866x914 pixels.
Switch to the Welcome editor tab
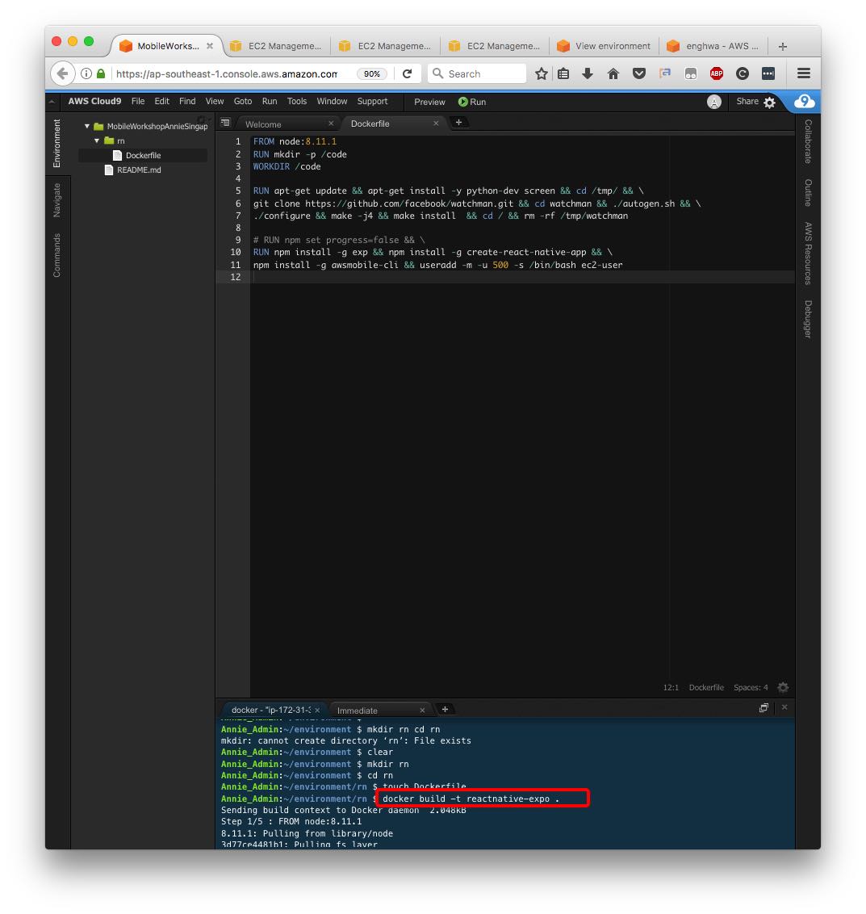coord(263,124)
